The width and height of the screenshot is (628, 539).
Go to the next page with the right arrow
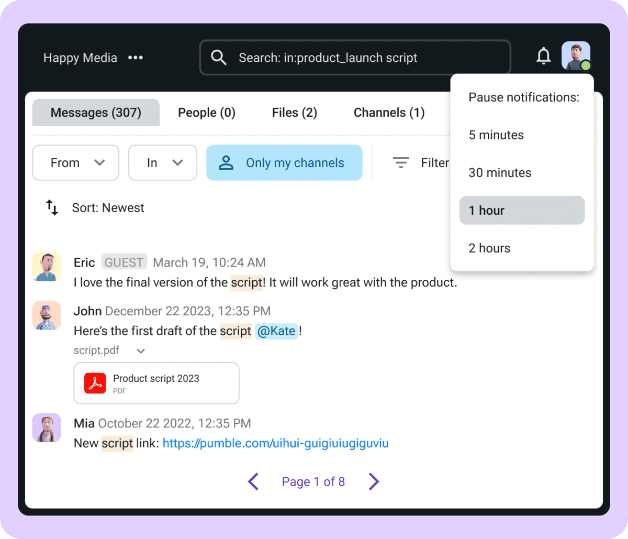click(x=374, y=481)
